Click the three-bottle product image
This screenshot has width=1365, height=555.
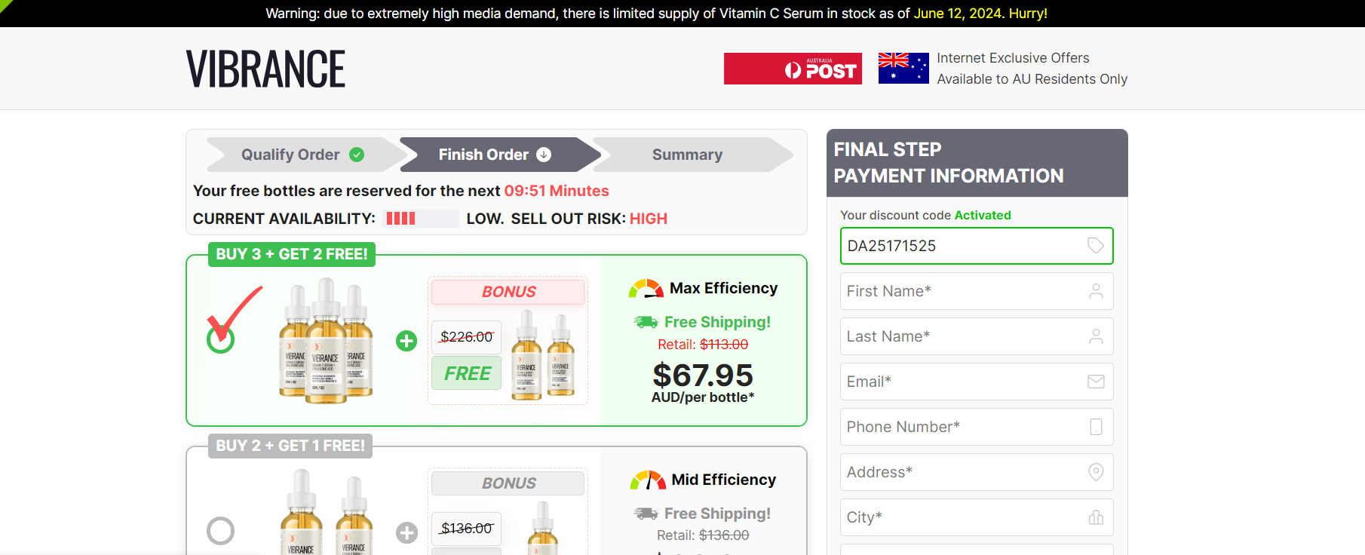[x=326, y=341]
